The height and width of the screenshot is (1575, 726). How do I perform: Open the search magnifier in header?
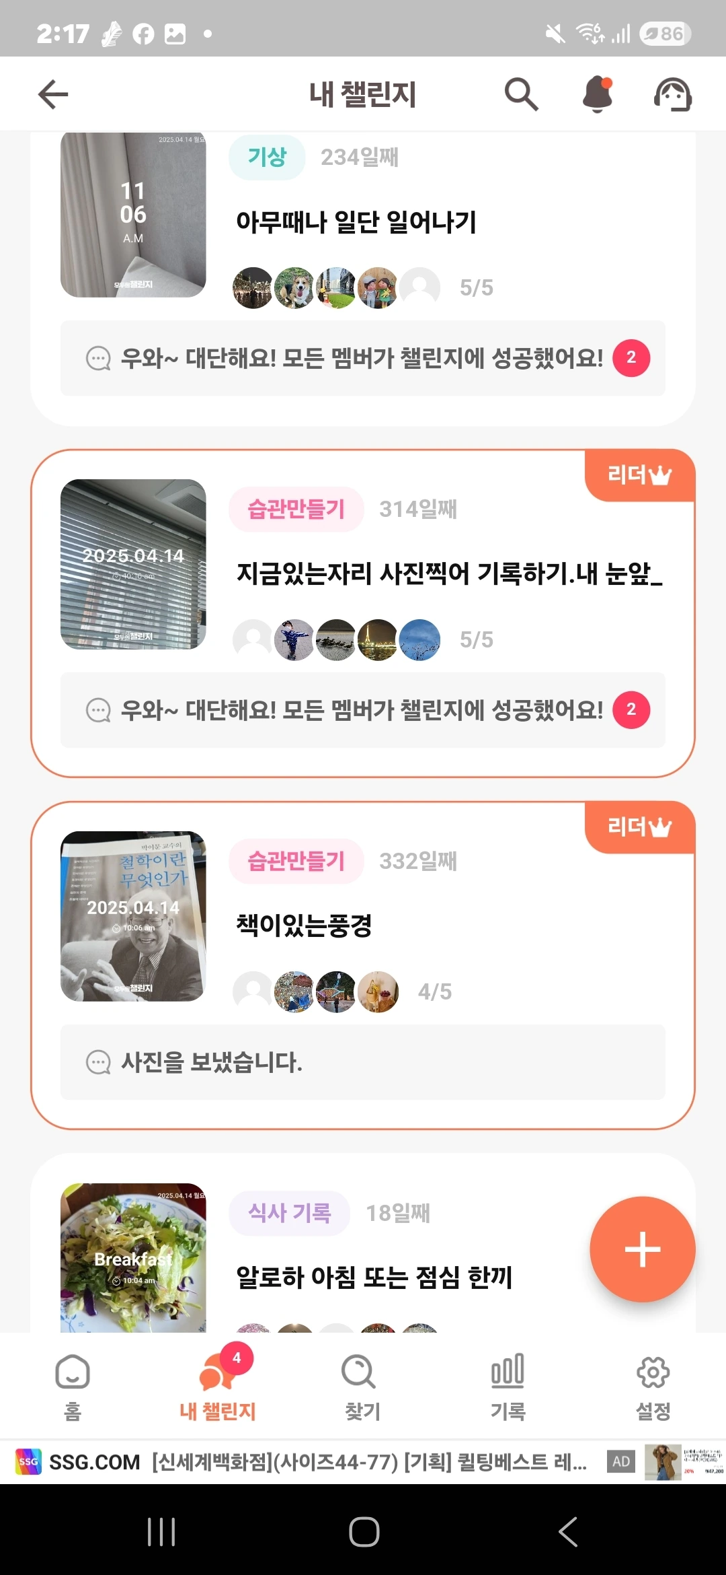point(522,94)
